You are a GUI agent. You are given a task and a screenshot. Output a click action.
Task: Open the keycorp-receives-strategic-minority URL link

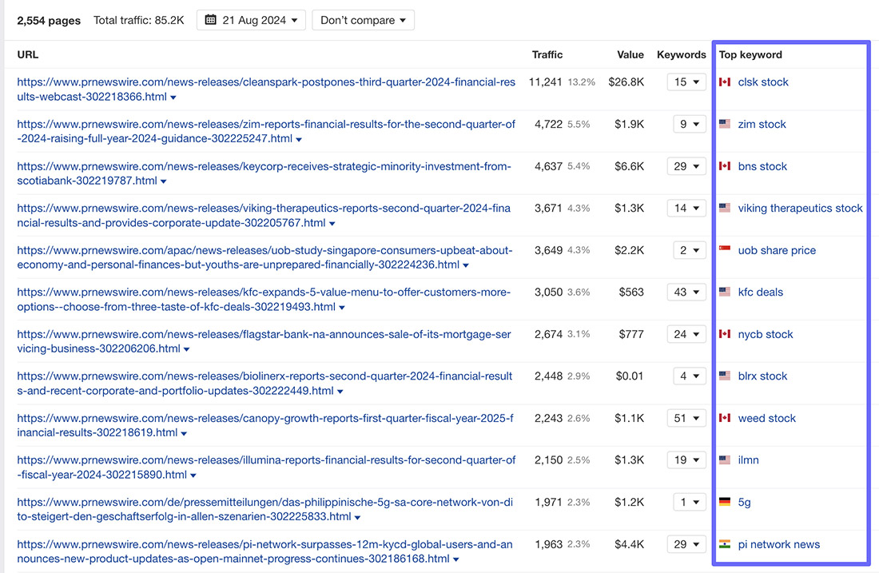point(264,173)
